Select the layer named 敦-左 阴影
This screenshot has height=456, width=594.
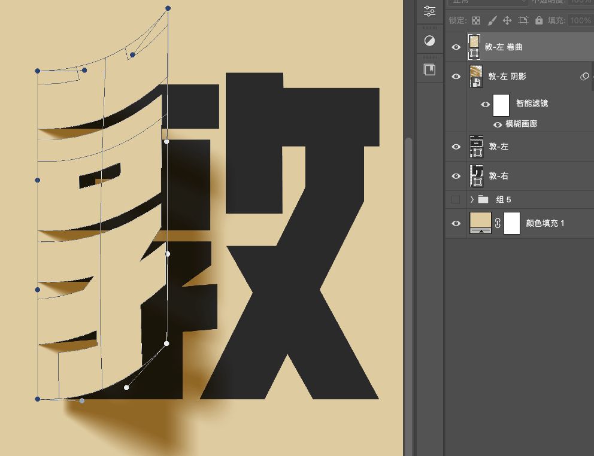(507, 77)
